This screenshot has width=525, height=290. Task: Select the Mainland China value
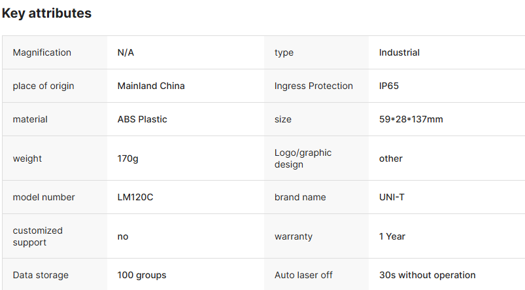[x=151, y=86]
